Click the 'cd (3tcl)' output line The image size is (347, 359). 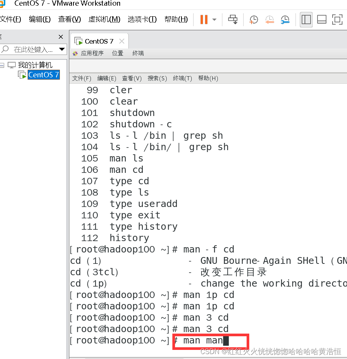tap(169, 272)
